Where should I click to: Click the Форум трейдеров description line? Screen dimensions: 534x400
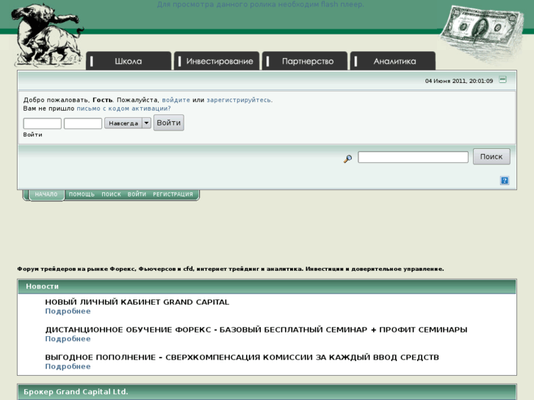(x=231, y=269)
